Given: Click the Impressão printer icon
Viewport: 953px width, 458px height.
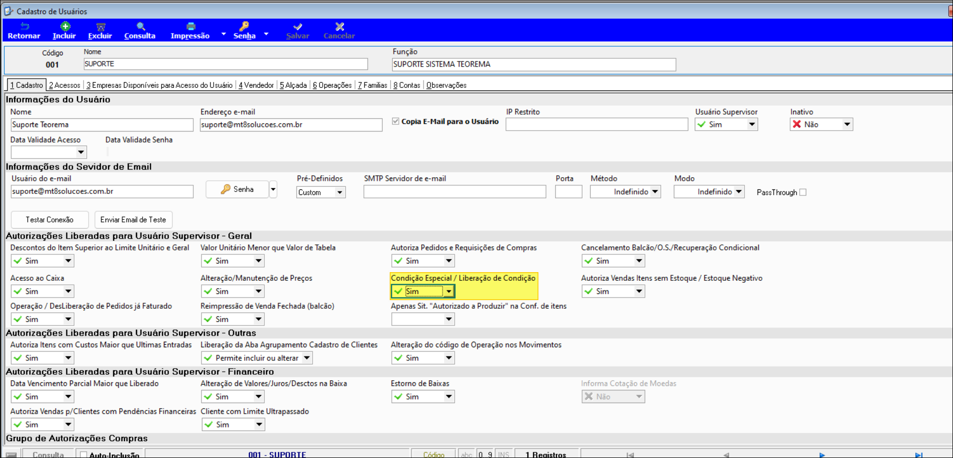Looking at the screenshot, I should [x=191, y=26].
